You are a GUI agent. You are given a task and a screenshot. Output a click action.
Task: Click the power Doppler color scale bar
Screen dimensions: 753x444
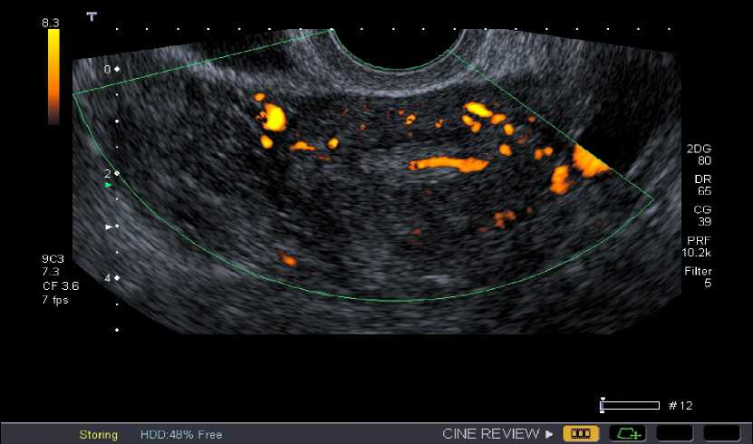click(x=53, y=77)
